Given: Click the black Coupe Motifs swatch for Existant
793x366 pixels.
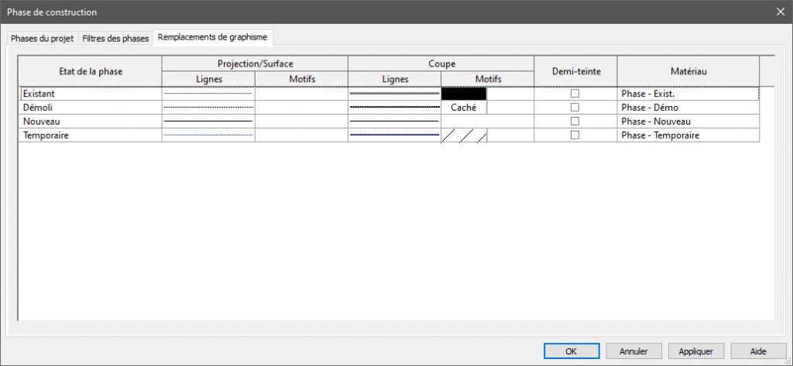Looking at the screenshot, I should point(464,94).
